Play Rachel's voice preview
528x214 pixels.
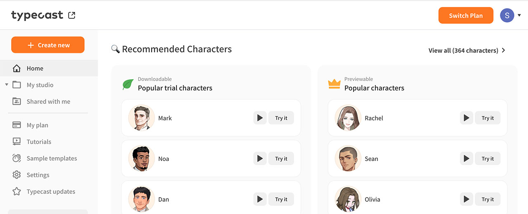[x=466, y=118]
